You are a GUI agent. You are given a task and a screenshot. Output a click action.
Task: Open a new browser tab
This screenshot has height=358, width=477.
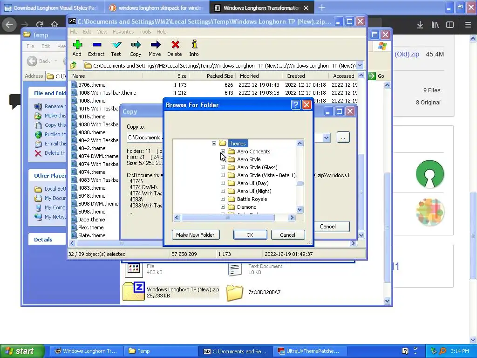(322, 8)
